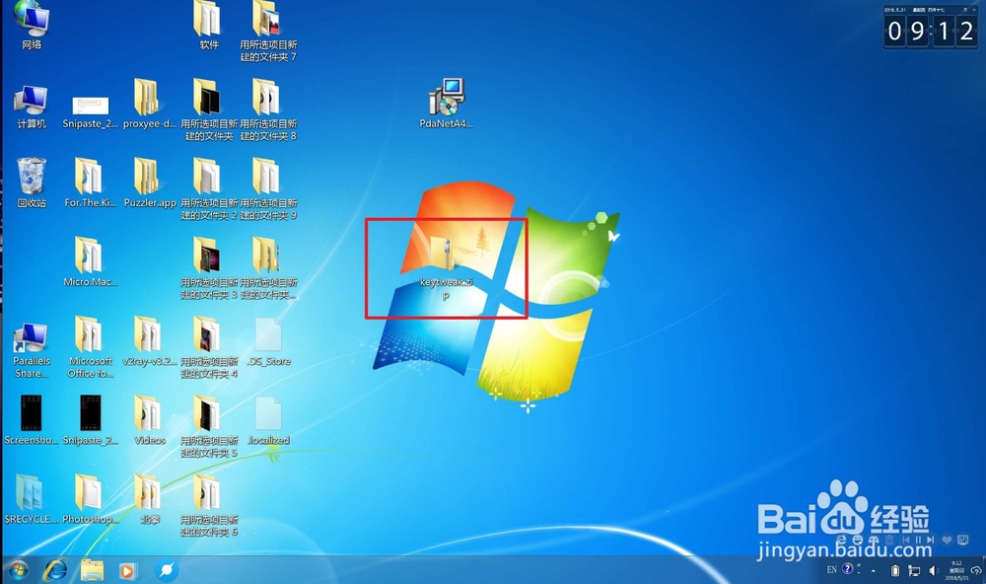Viewport: 986px width, 584px height.
Task: Select the 软件 folder
Action: click(x=209, y=26)
